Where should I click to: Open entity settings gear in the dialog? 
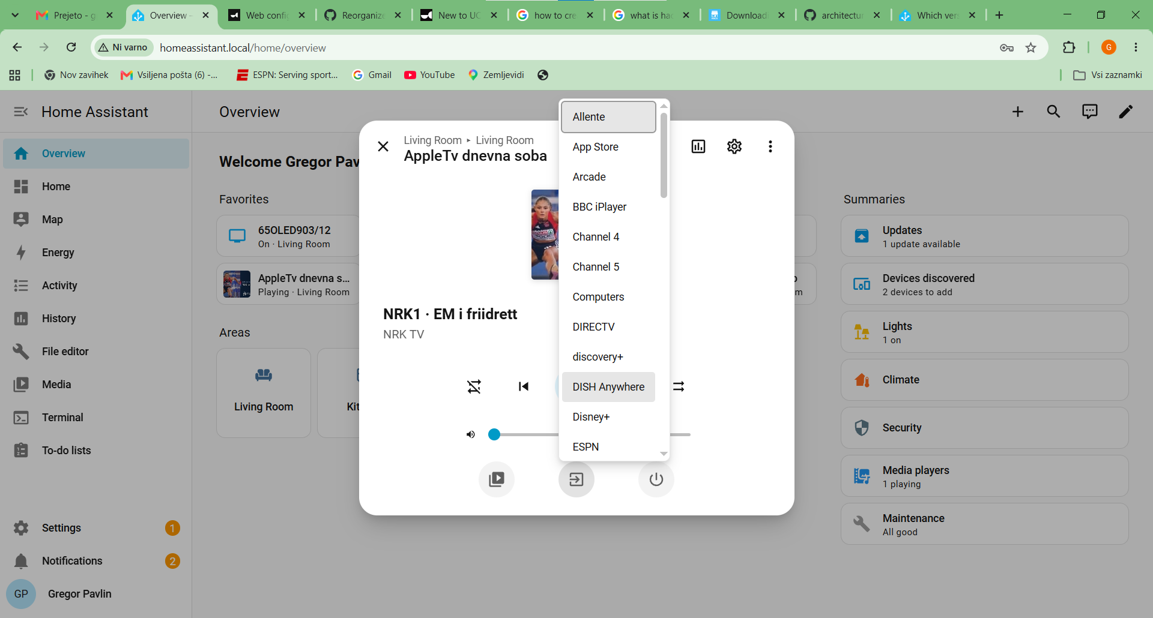pos(734,146)
